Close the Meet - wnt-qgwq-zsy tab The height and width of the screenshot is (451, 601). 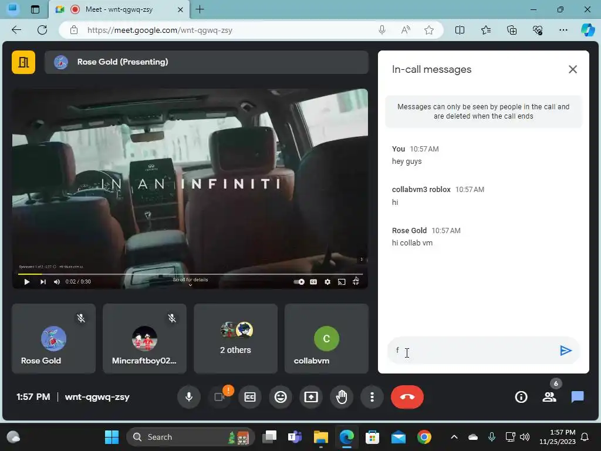(180, 9)
